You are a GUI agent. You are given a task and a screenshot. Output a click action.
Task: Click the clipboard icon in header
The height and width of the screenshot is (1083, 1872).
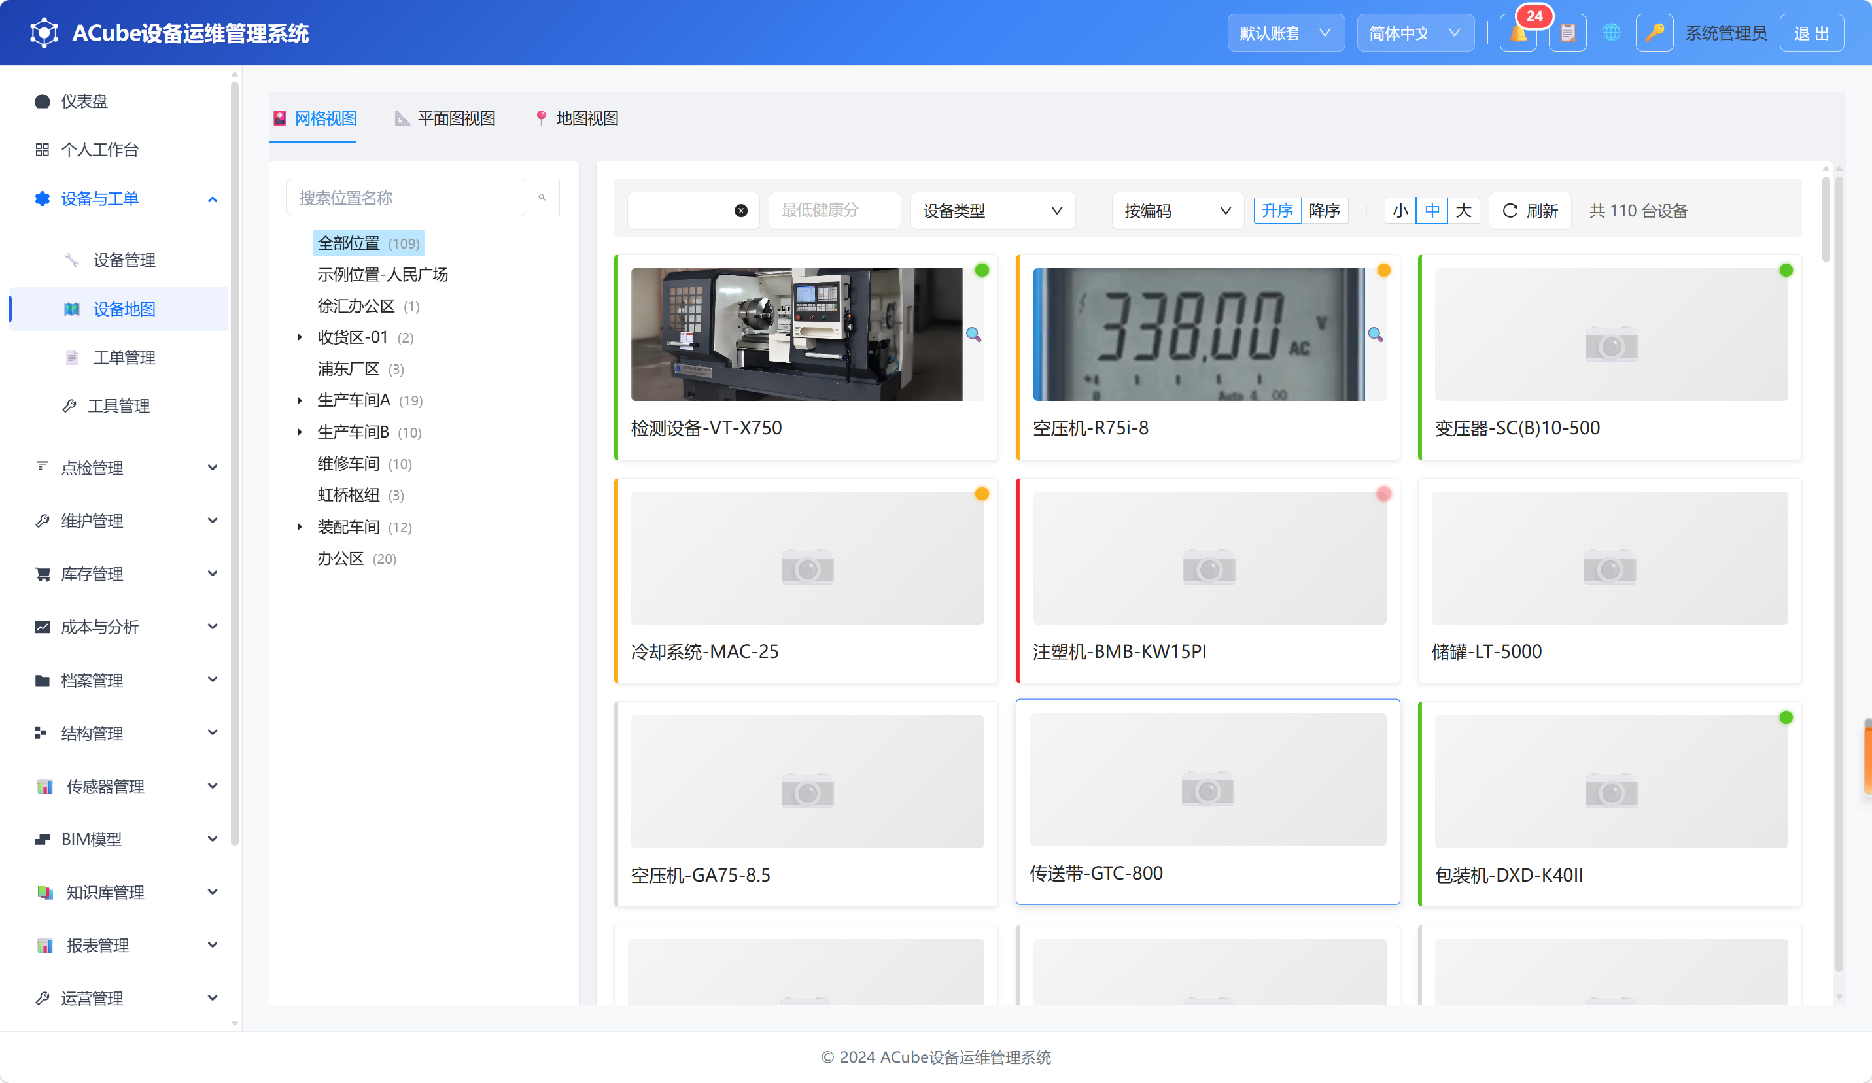pyautogui.click(x=1567, y=33)
